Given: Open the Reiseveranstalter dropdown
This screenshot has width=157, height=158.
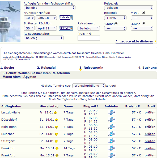Looking at the screenshot, I should [x=44, y=38].
